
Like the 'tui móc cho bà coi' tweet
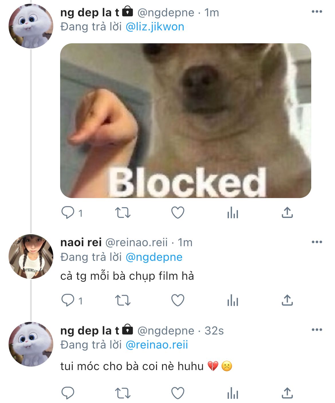[178, 393]
